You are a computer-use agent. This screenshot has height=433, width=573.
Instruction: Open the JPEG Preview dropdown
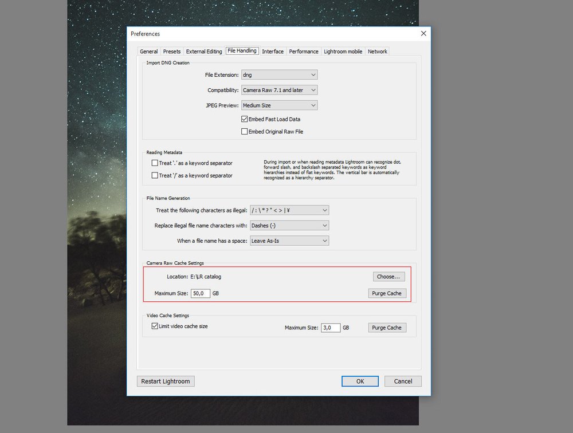coord(279,105)
